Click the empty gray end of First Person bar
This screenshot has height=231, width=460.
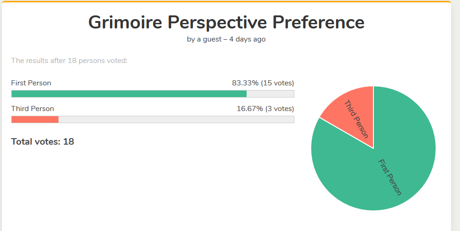click(x=270, y=94)
